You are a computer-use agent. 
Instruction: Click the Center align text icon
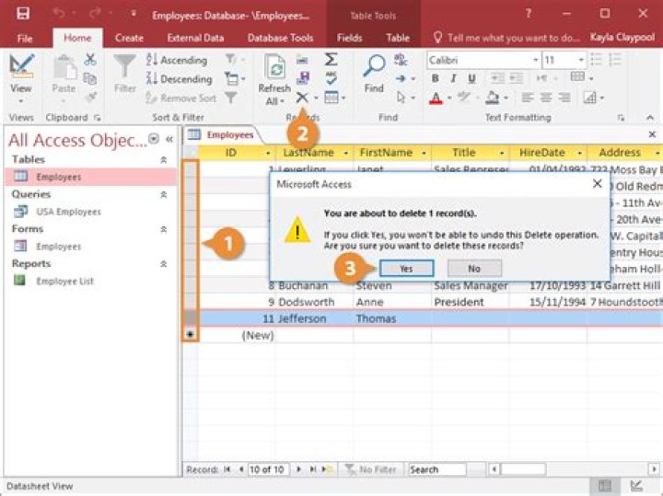click(x=545, y=98)
